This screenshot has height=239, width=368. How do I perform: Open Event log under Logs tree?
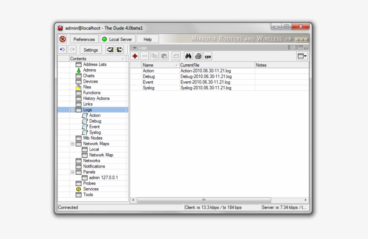(94, 127)
